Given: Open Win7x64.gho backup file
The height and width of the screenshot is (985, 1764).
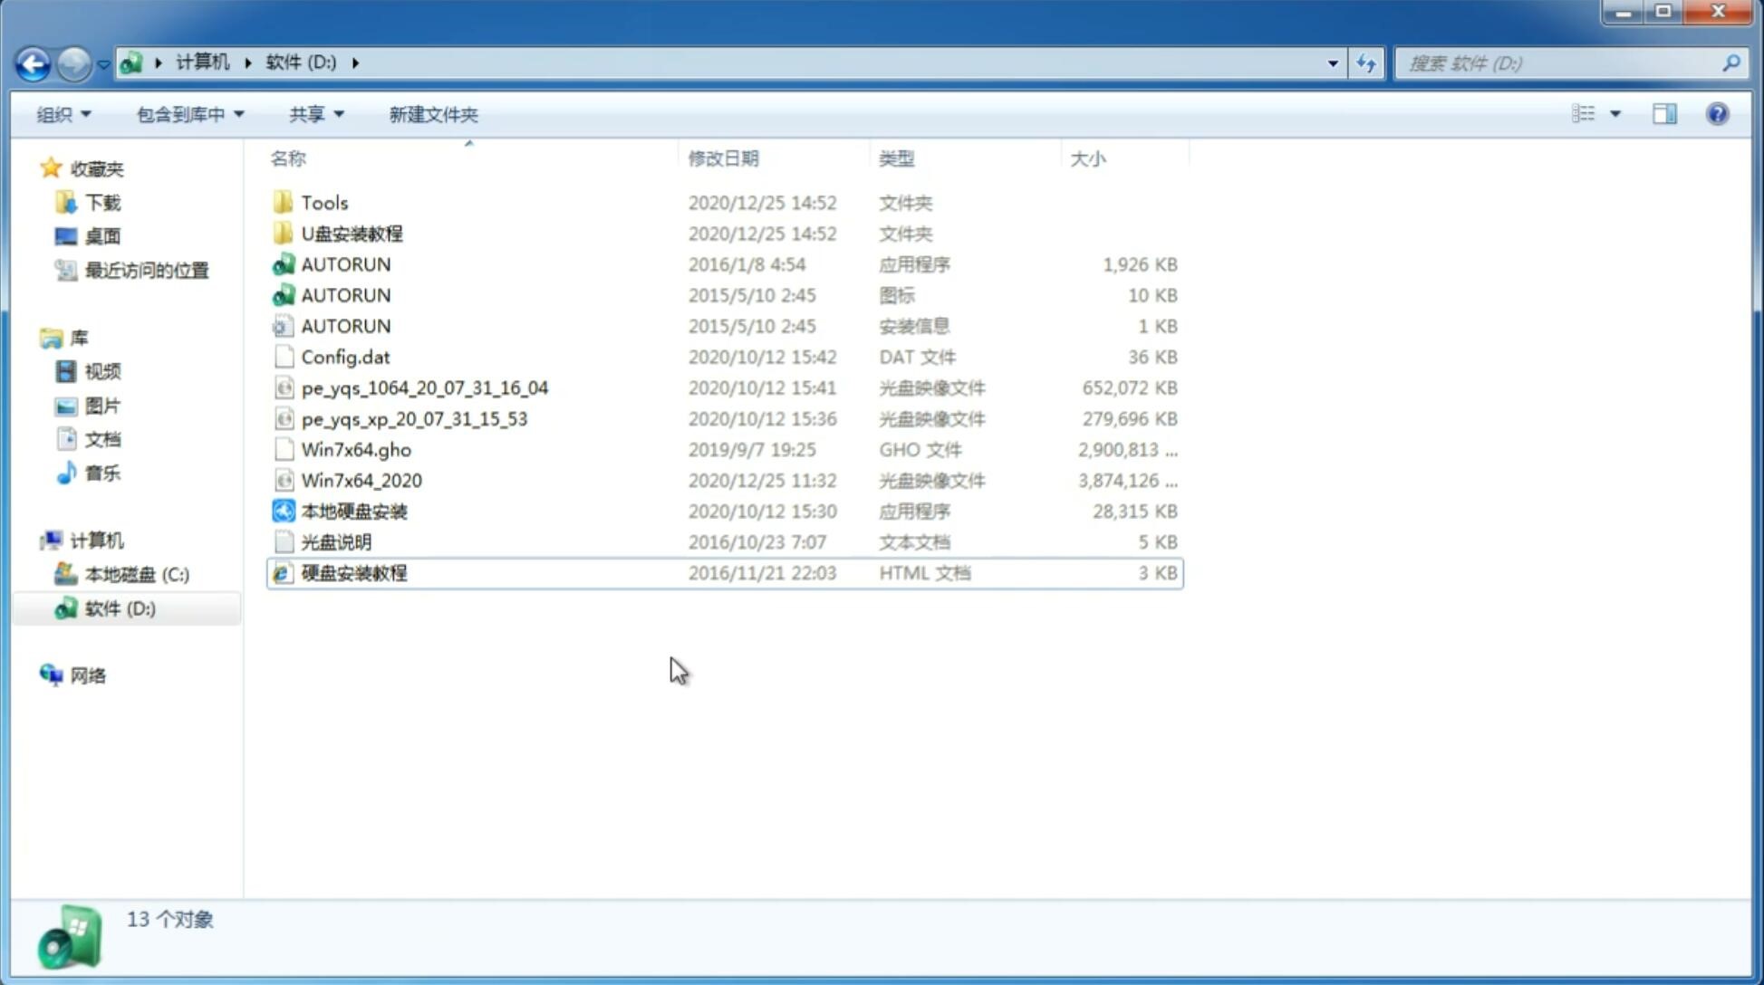Looking at the screenshot, I should pos(355,449).
